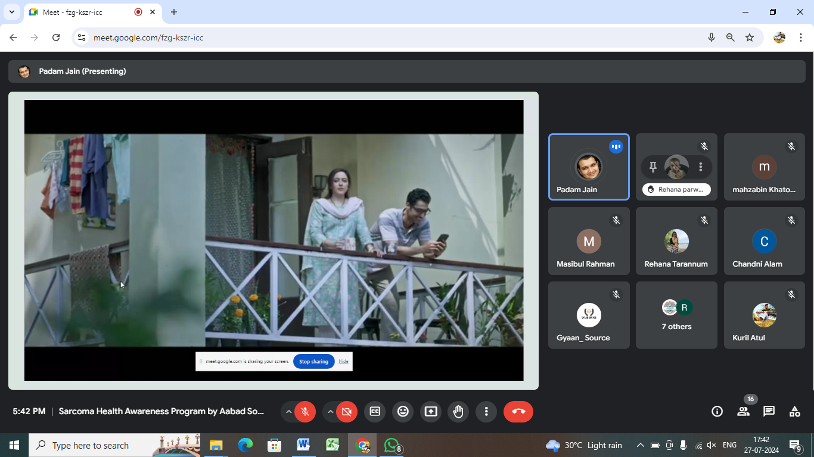Image resolution: width=814 pixels, height=457 pixels.
Task: Open WhatsApp from the taskbar
Action: coord(392,445)
